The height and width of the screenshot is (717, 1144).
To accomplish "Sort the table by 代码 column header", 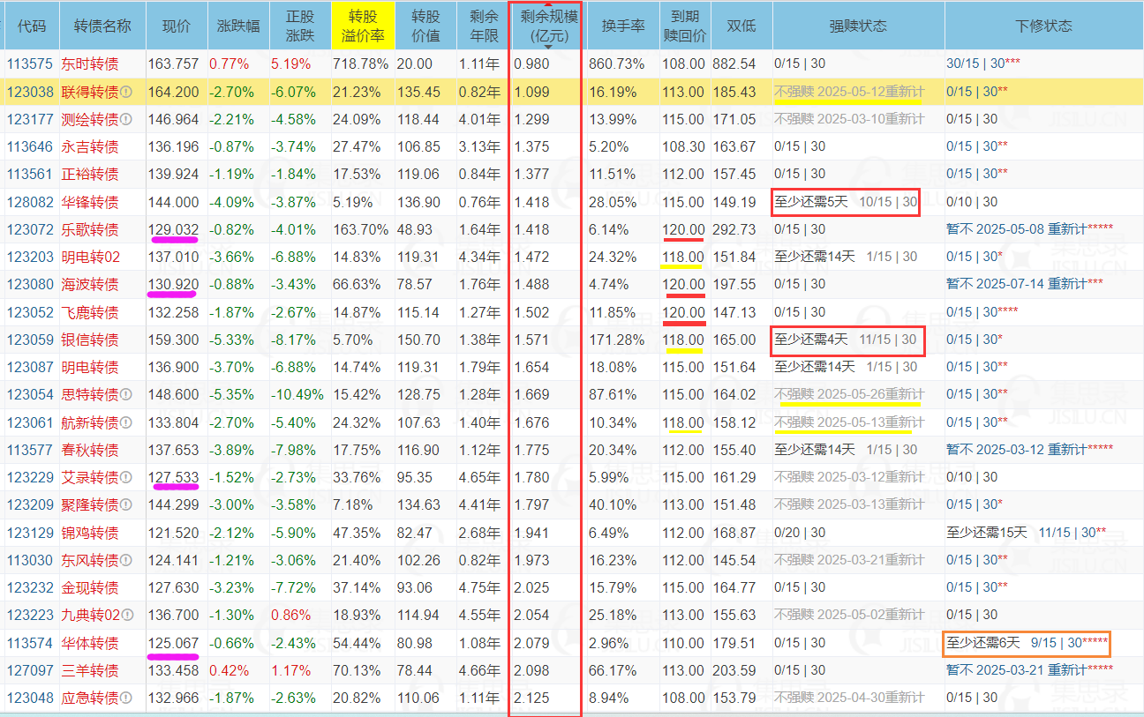I will coord(32,26).
